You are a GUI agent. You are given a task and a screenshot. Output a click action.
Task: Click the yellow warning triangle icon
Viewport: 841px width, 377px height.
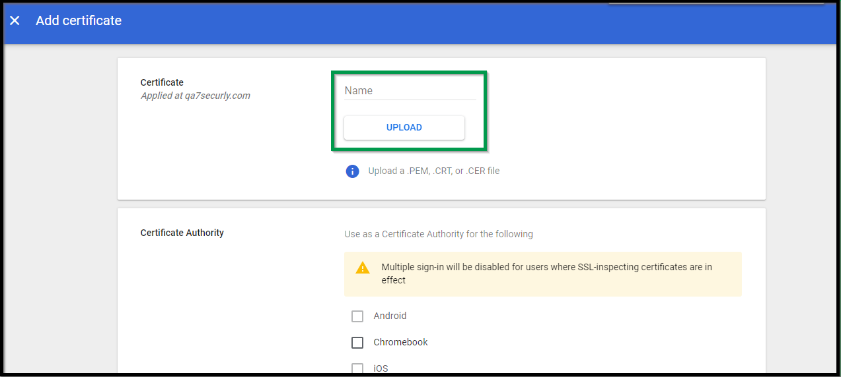363,268
